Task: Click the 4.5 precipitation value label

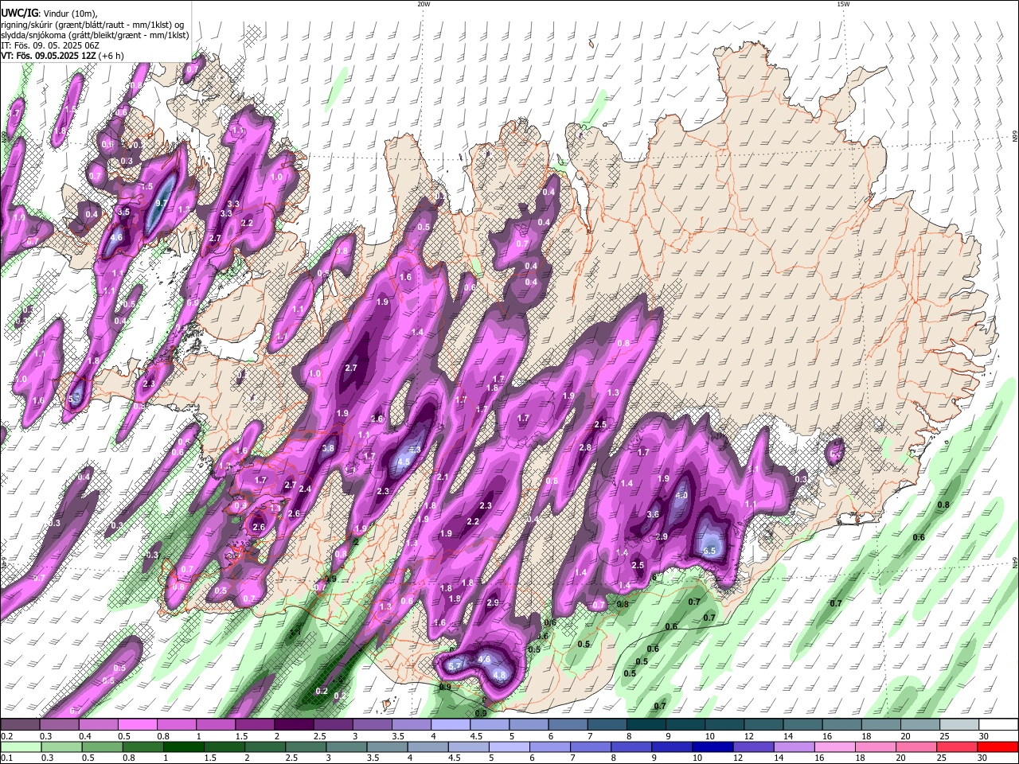Action: 403,462
